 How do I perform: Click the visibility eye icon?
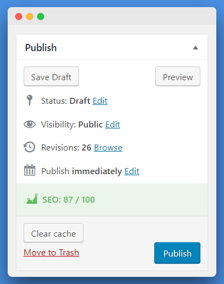(30, 124)
